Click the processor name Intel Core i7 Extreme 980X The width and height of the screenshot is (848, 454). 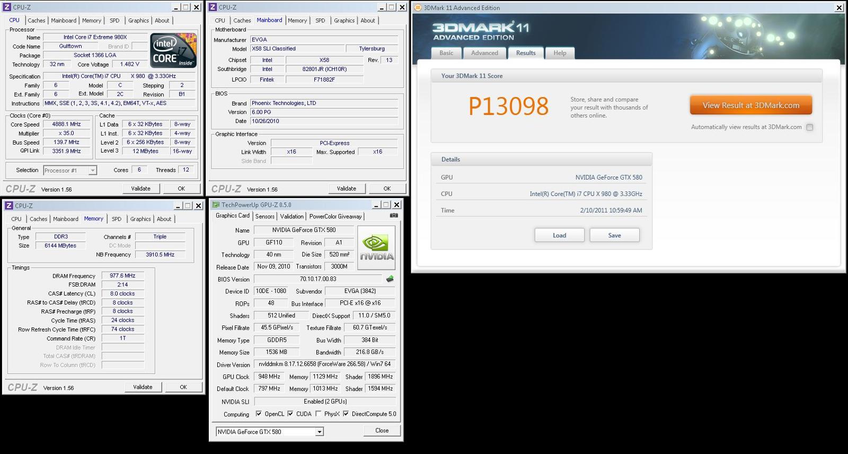[x=95, y=37]
